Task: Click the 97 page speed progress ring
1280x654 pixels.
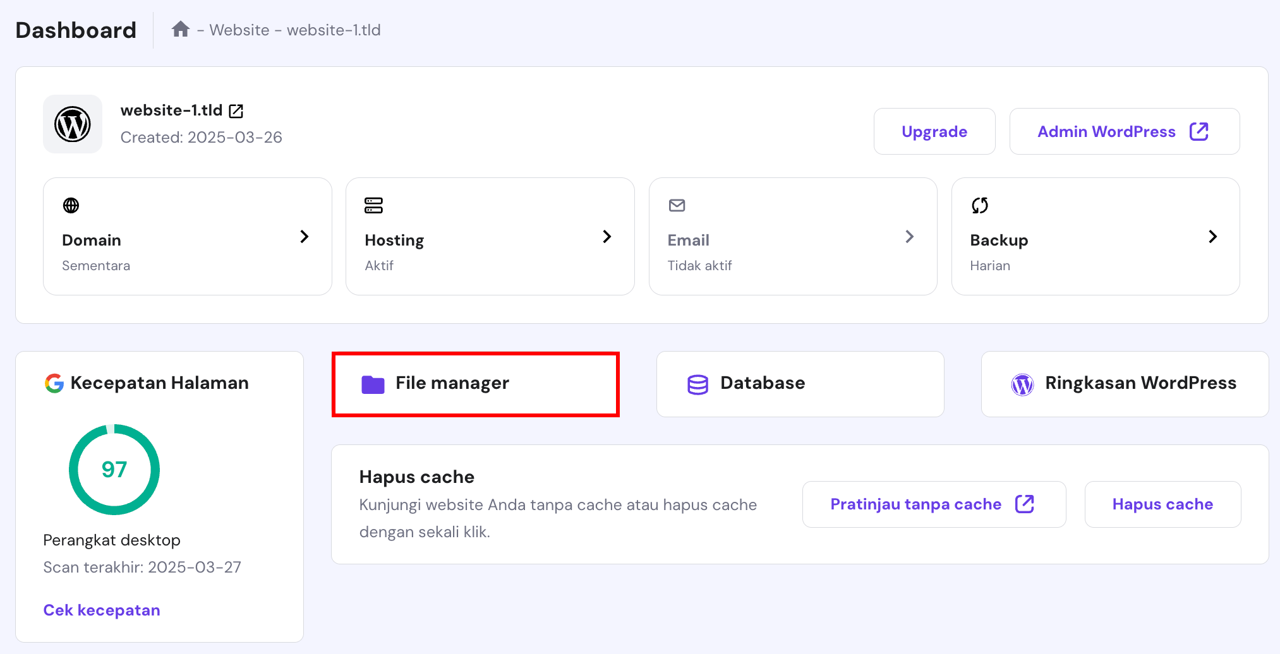Action: tap(114, 470)
